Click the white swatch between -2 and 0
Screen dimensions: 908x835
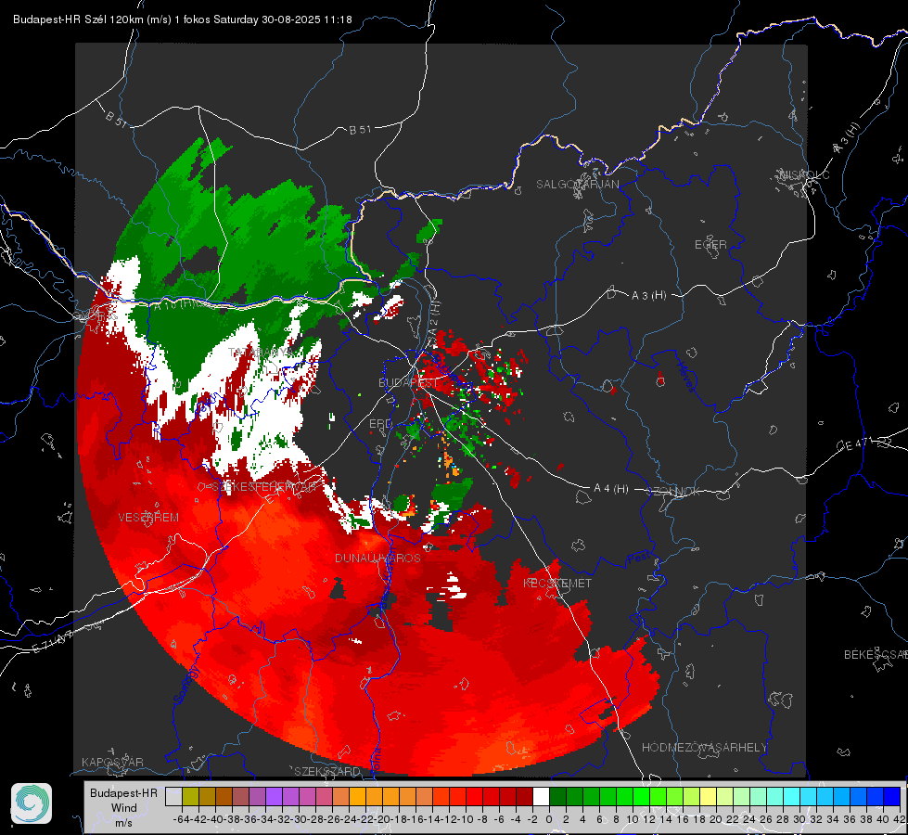[541, 796]
